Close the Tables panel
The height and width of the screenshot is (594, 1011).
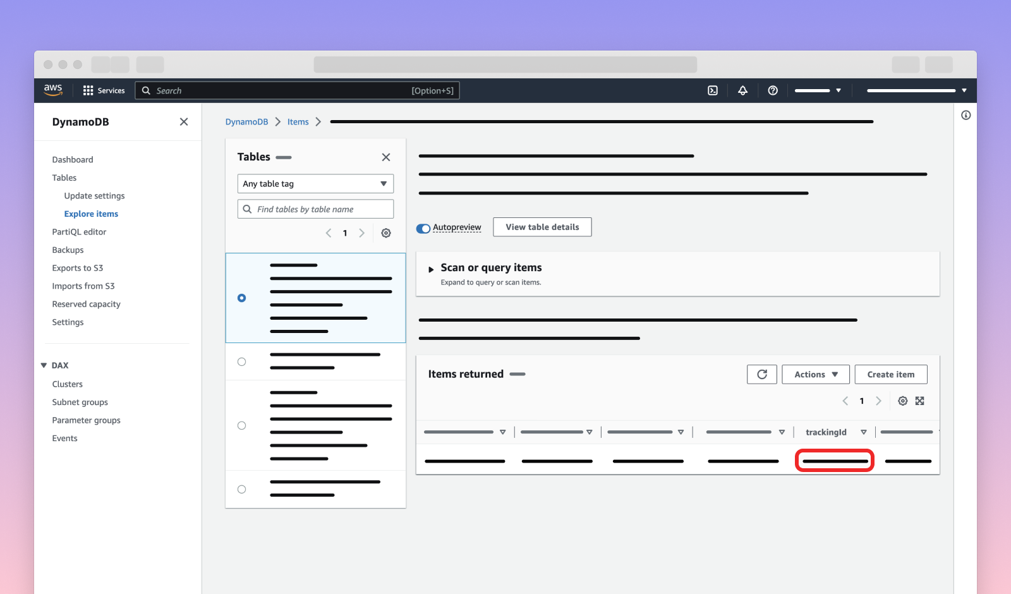pos(386,157)
